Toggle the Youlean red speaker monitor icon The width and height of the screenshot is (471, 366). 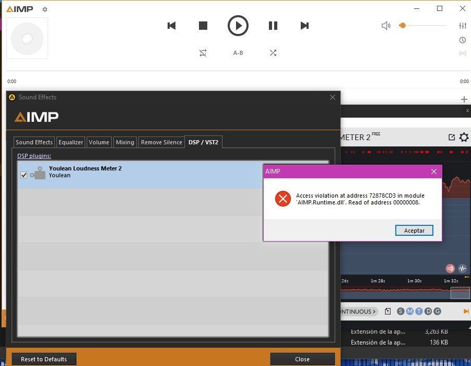click(450, 268)
